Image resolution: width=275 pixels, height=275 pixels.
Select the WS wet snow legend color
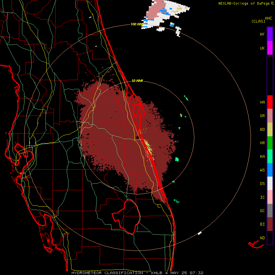(270, 170)
